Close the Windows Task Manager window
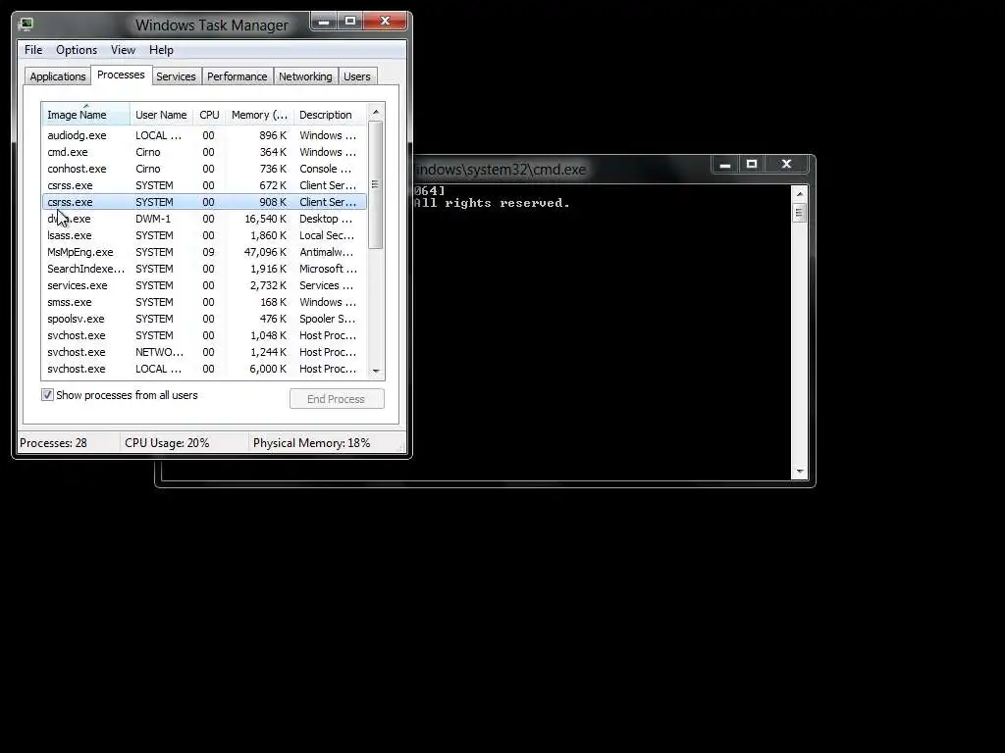Viewport: 1005px width, 753px height. [385, 22]
